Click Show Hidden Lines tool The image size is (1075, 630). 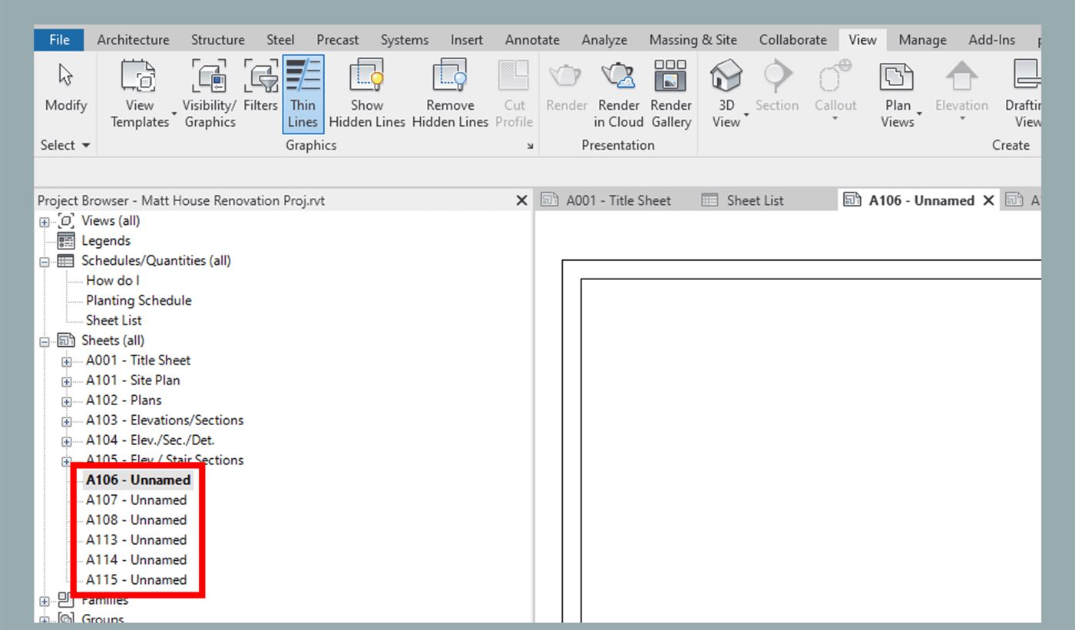coord(367,94)
